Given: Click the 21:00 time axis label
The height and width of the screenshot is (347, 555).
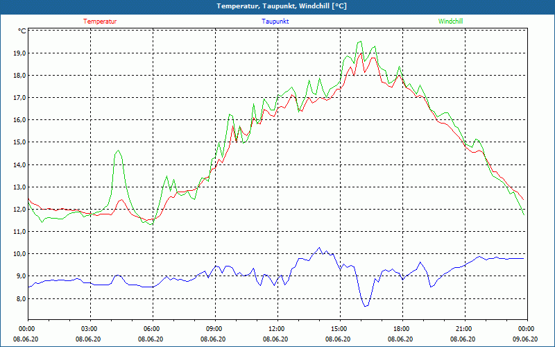Looking at the screenshot, I should tap(463, 329).
